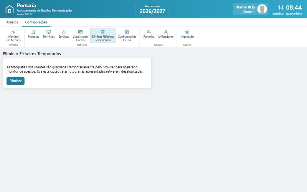Switch to the Acessos tab
307x192 pixels.
pyautogui.click(x=12, y=22)
